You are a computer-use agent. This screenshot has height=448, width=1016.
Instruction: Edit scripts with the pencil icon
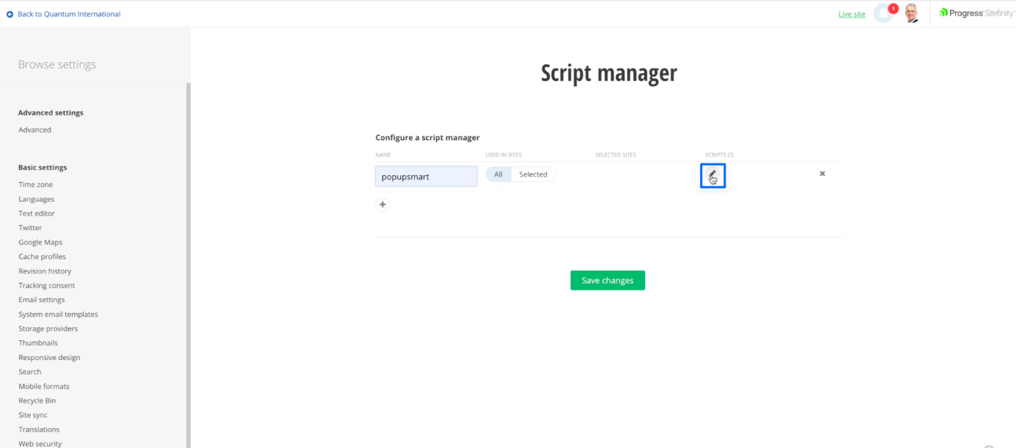713,176
